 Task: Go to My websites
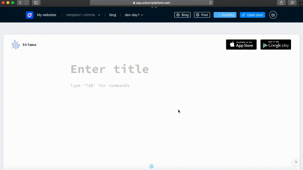pyautogui.click(x=46, y=15)
